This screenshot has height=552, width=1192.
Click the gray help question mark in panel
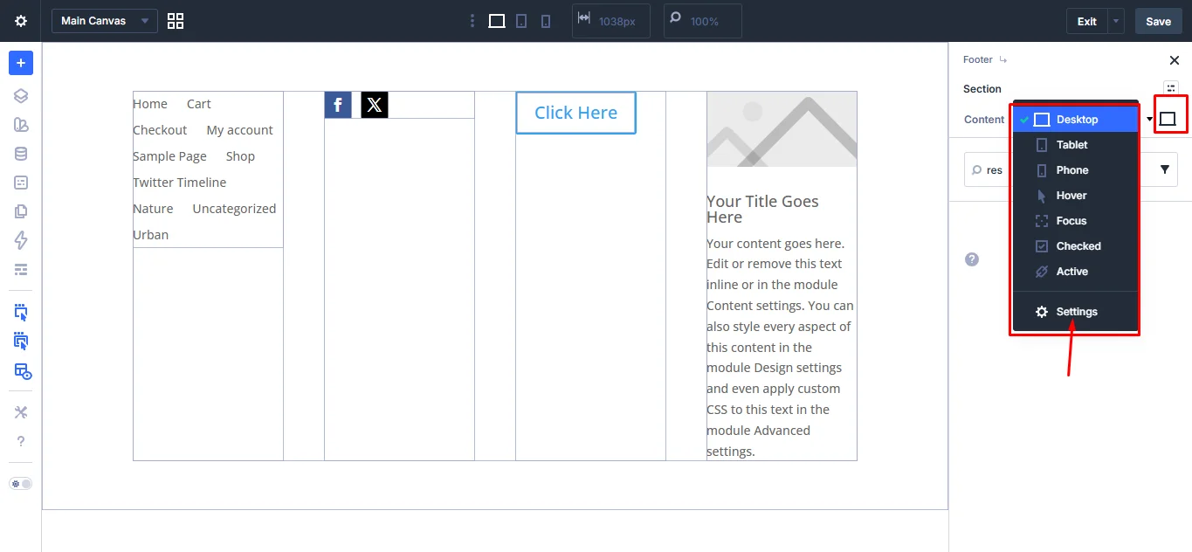pos(972,259)
